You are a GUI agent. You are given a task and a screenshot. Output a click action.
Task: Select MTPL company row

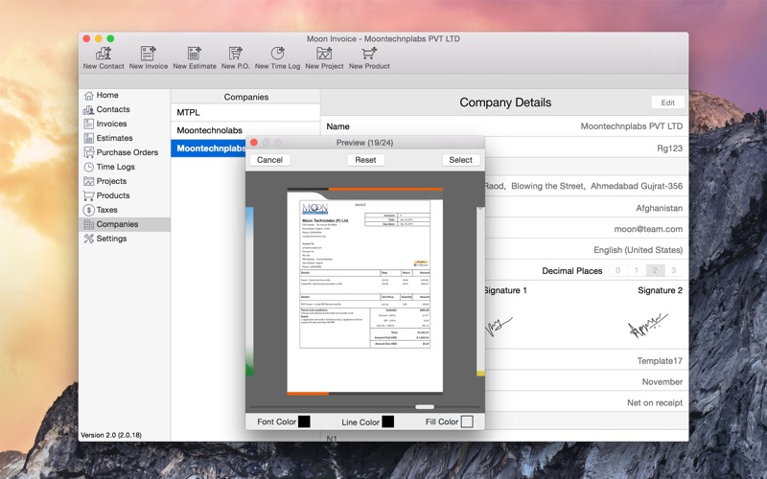coord(245,112)
